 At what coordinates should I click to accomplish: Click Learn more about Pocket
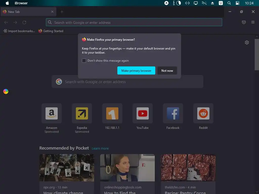[x=100, y=148]
